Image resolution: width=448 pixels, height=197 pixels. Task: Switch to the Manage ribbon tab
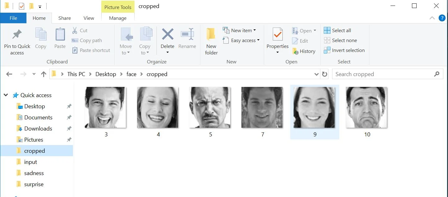click(x=117, y=18)
